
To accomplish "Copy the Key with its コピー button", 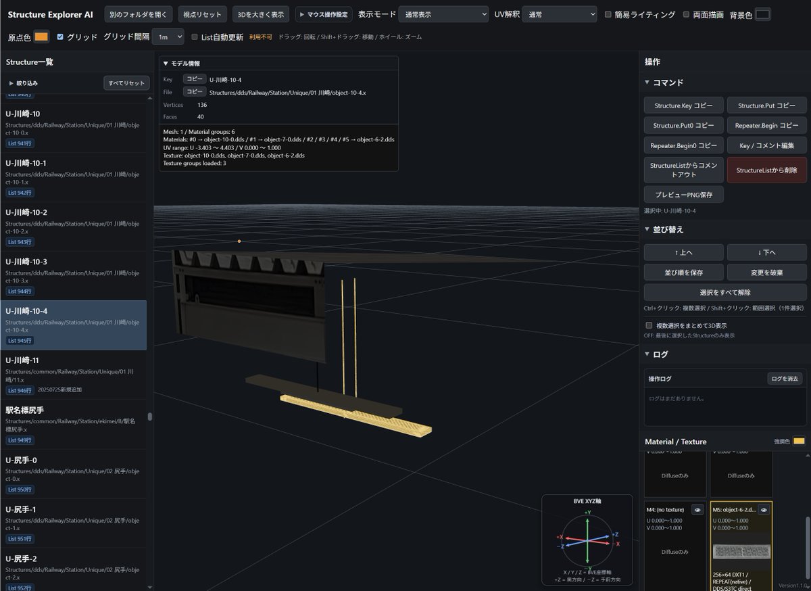I will pos(195,79).
